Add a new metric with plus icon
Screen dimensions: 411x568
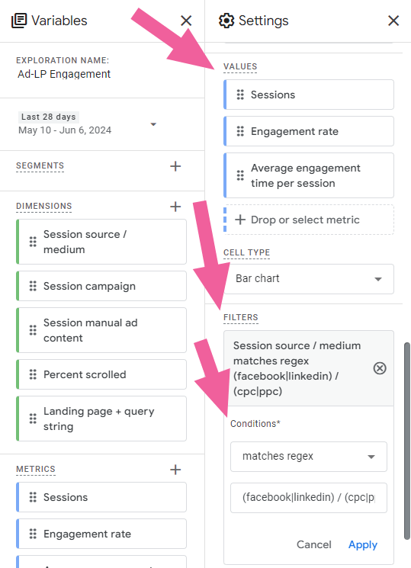pyautogui.click(x=175, y=470)
